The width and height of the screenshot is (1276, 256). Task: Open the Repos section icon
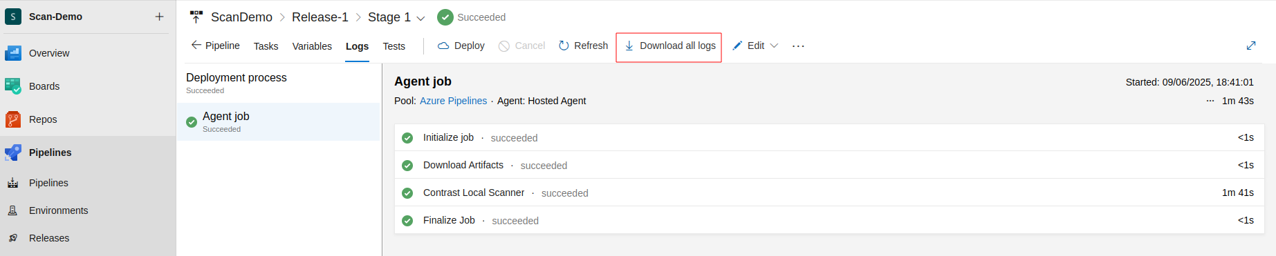click(13, 119)
